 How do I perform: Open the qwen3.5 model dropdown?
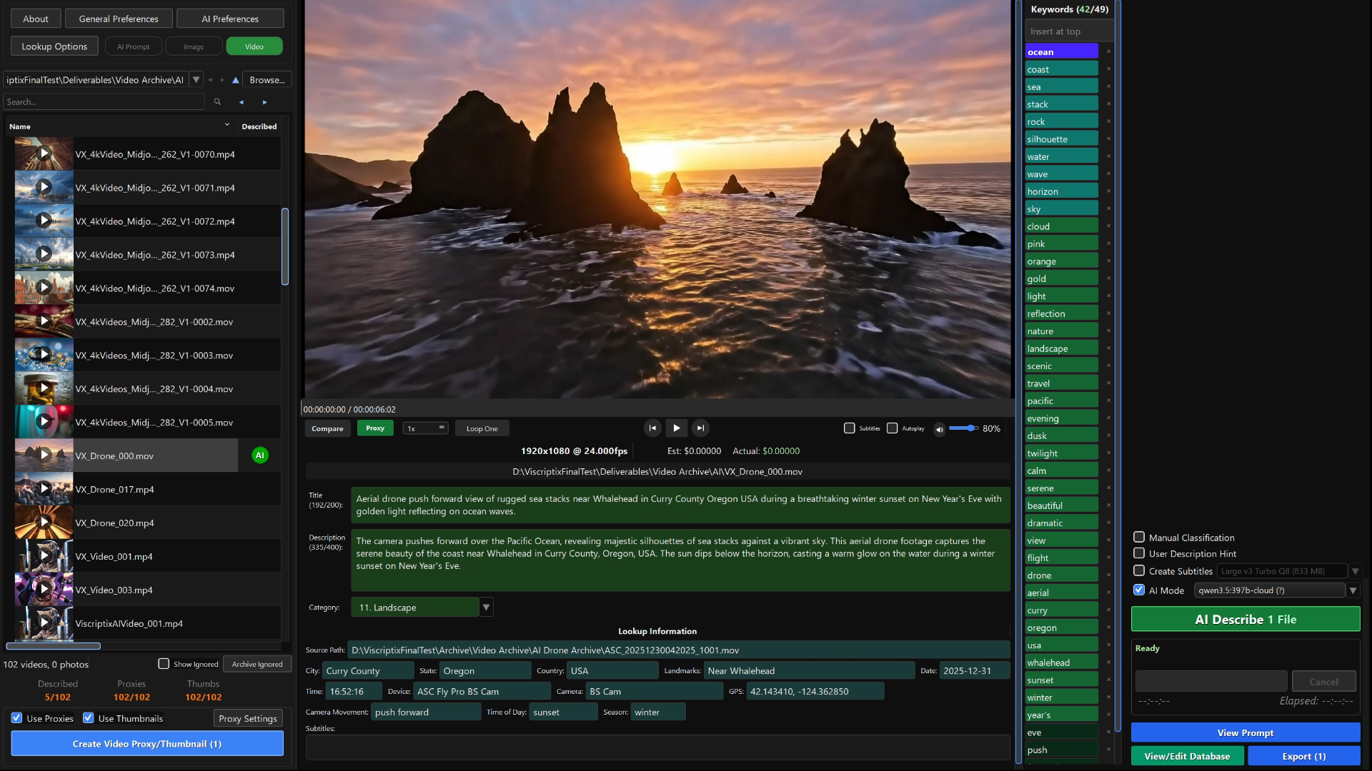pyautogui.click(x=1353, y=590)
